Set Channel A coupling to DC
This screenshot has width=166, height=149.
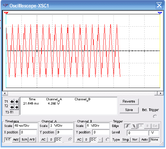(58, 140)
